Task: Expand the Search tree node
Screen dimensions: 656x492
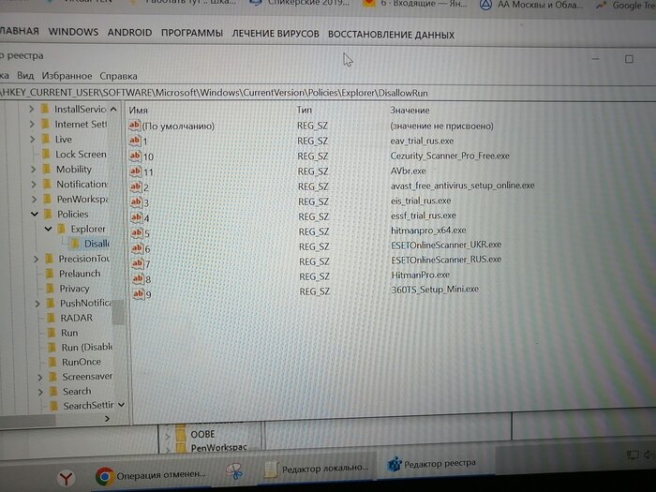Action: pyautogui.click(x=40, y=392)
